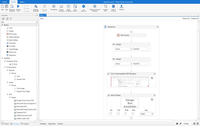
Task: Open the Project panel tab
Action: point(5,124)
